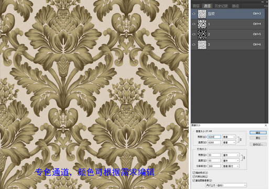This screenshot has width=270, height=189.
Task: Click the pixel dimensions link chain icon
Action: 241,140
